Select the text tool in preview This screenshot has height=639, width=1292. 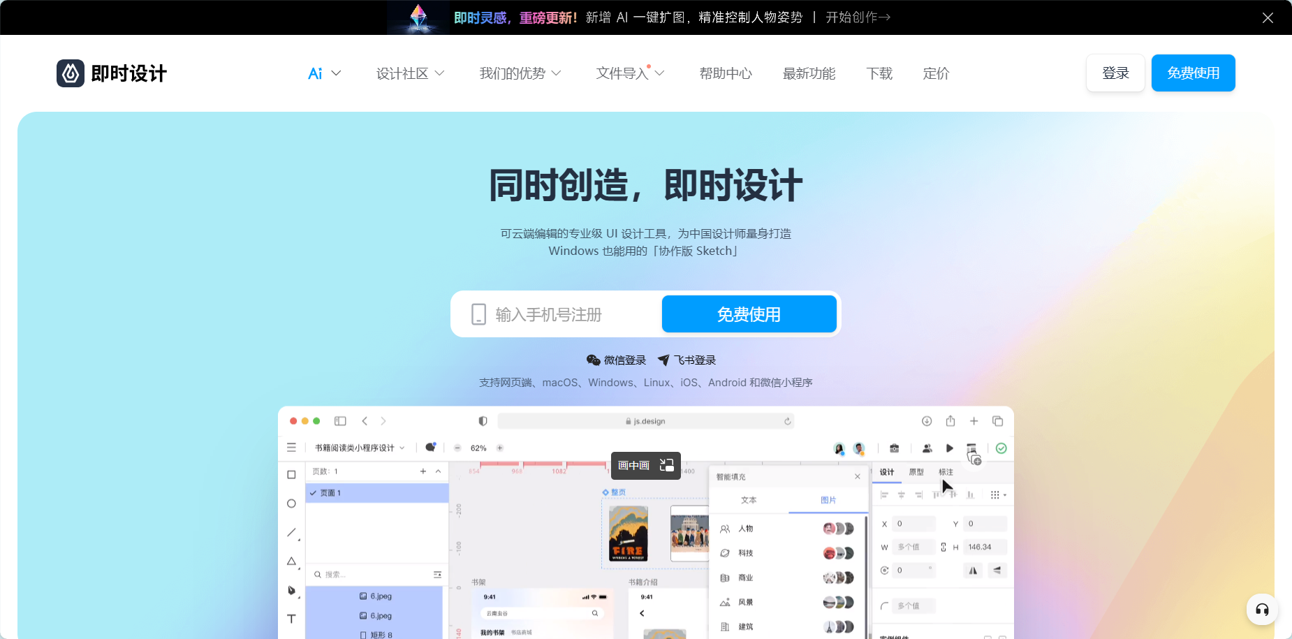pyautogui.click(x=291, y=619)
